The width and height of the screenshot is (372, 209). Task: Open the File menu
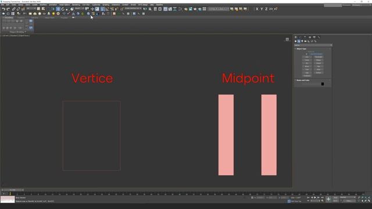click(x=2, y=5)
